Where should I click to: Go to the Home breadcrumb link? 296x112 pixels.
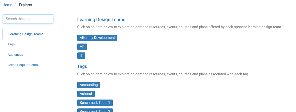click(x=7, y=5)
